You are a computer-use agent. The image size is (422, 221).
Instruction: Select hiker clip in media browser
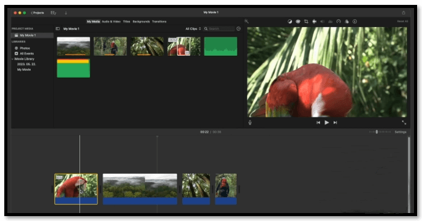pos(110,47)
